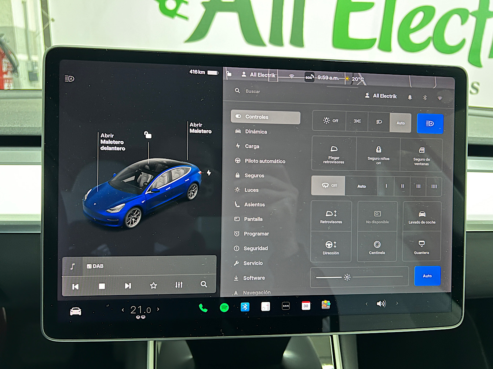Set wipers to Auto

point(362,186)
